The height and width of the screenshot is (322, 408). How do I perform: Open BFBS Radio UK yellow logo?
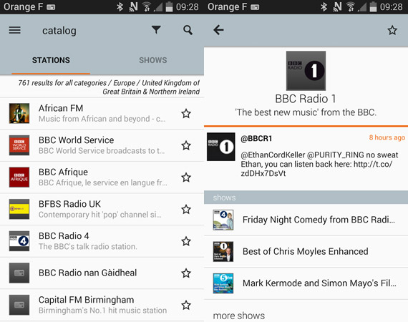(x=19, y=209)
